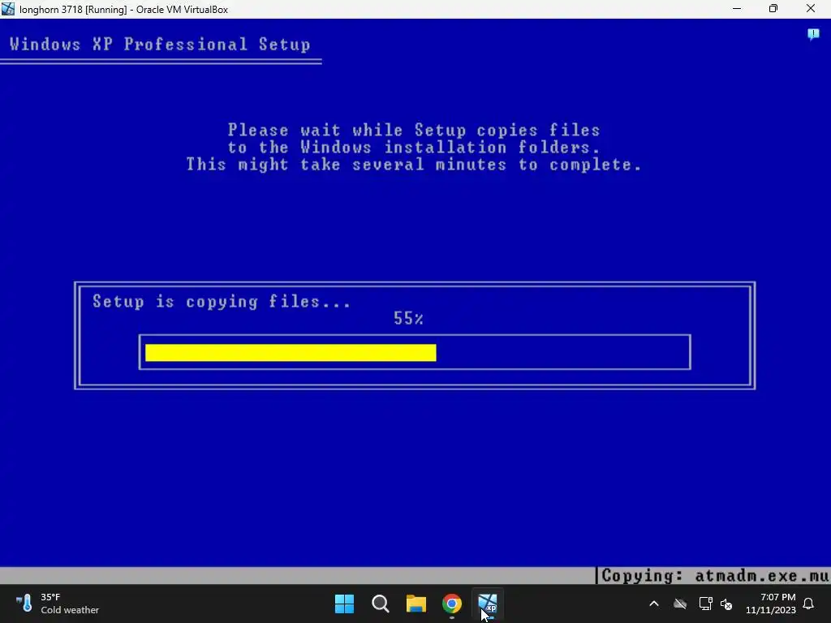
Task: Click 'to the Windows installation folders.' line
Action: [x=414, y=148]
